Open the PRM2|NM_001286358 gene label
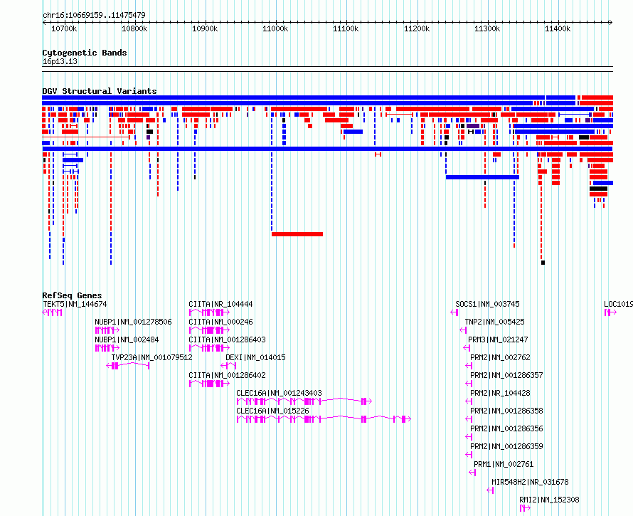Viewport: 633px width, 516px height. 506,411
